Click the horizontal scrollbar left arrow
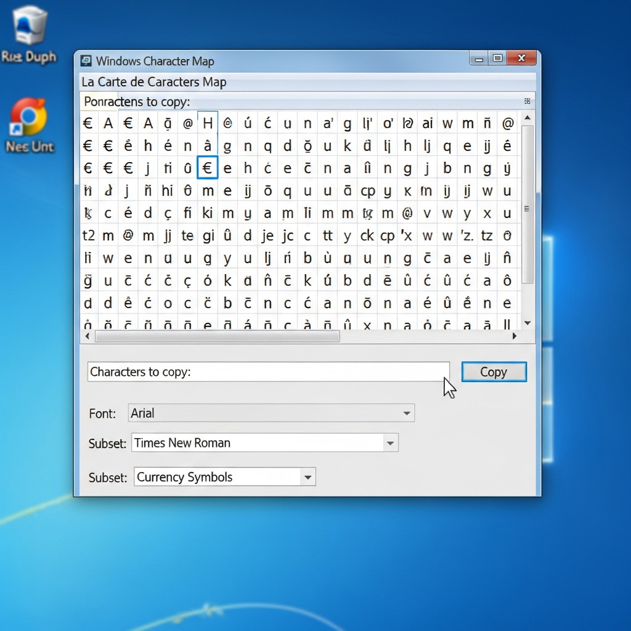 88,336
